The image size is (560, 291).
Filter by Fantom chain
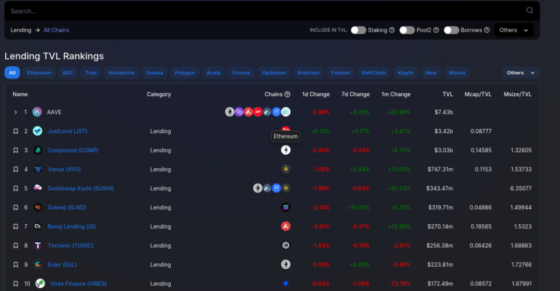340,73
